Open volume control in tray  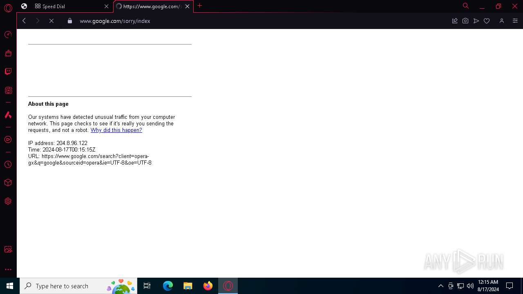[x=470, y=286]
